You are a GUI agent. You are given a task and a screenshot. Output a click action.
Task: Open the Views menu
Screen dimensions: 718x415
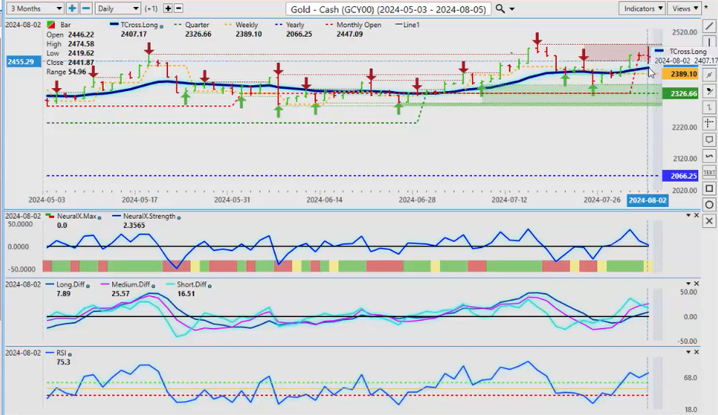click(684, 9)
